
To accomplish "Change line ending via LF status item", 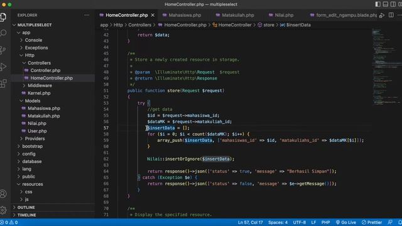I will click(313, 222).
